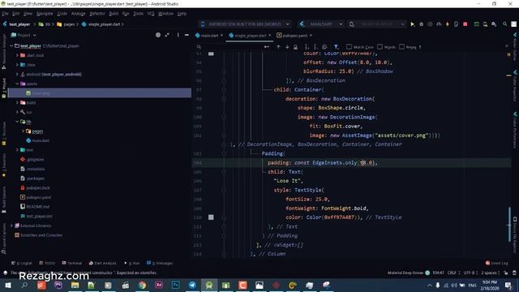This screenshot has width=519, height=292.
Task: Click the search history magnifier icon
Action: pos(199,47)
